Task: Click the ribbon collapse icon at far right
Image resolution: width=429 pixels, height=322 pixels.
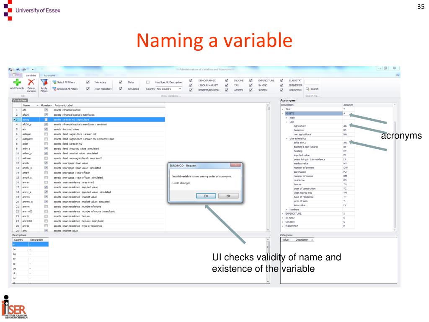Action: (x=397, y=75)
